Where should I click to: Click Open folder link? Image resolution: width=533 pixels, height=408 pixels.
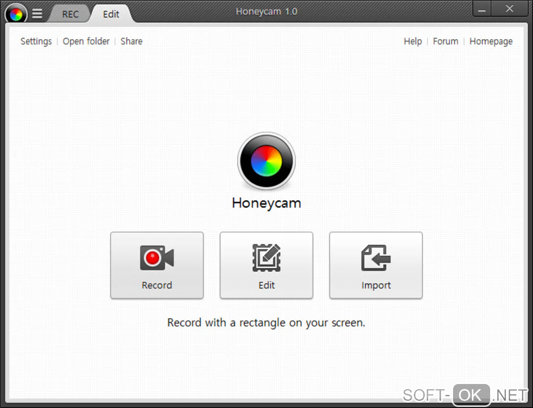tap(86, 41)
